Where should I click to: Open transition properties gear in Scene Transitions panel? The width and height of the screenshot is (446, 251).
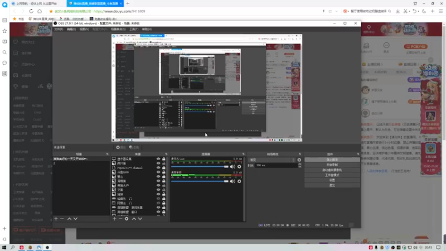click(299, 160)
